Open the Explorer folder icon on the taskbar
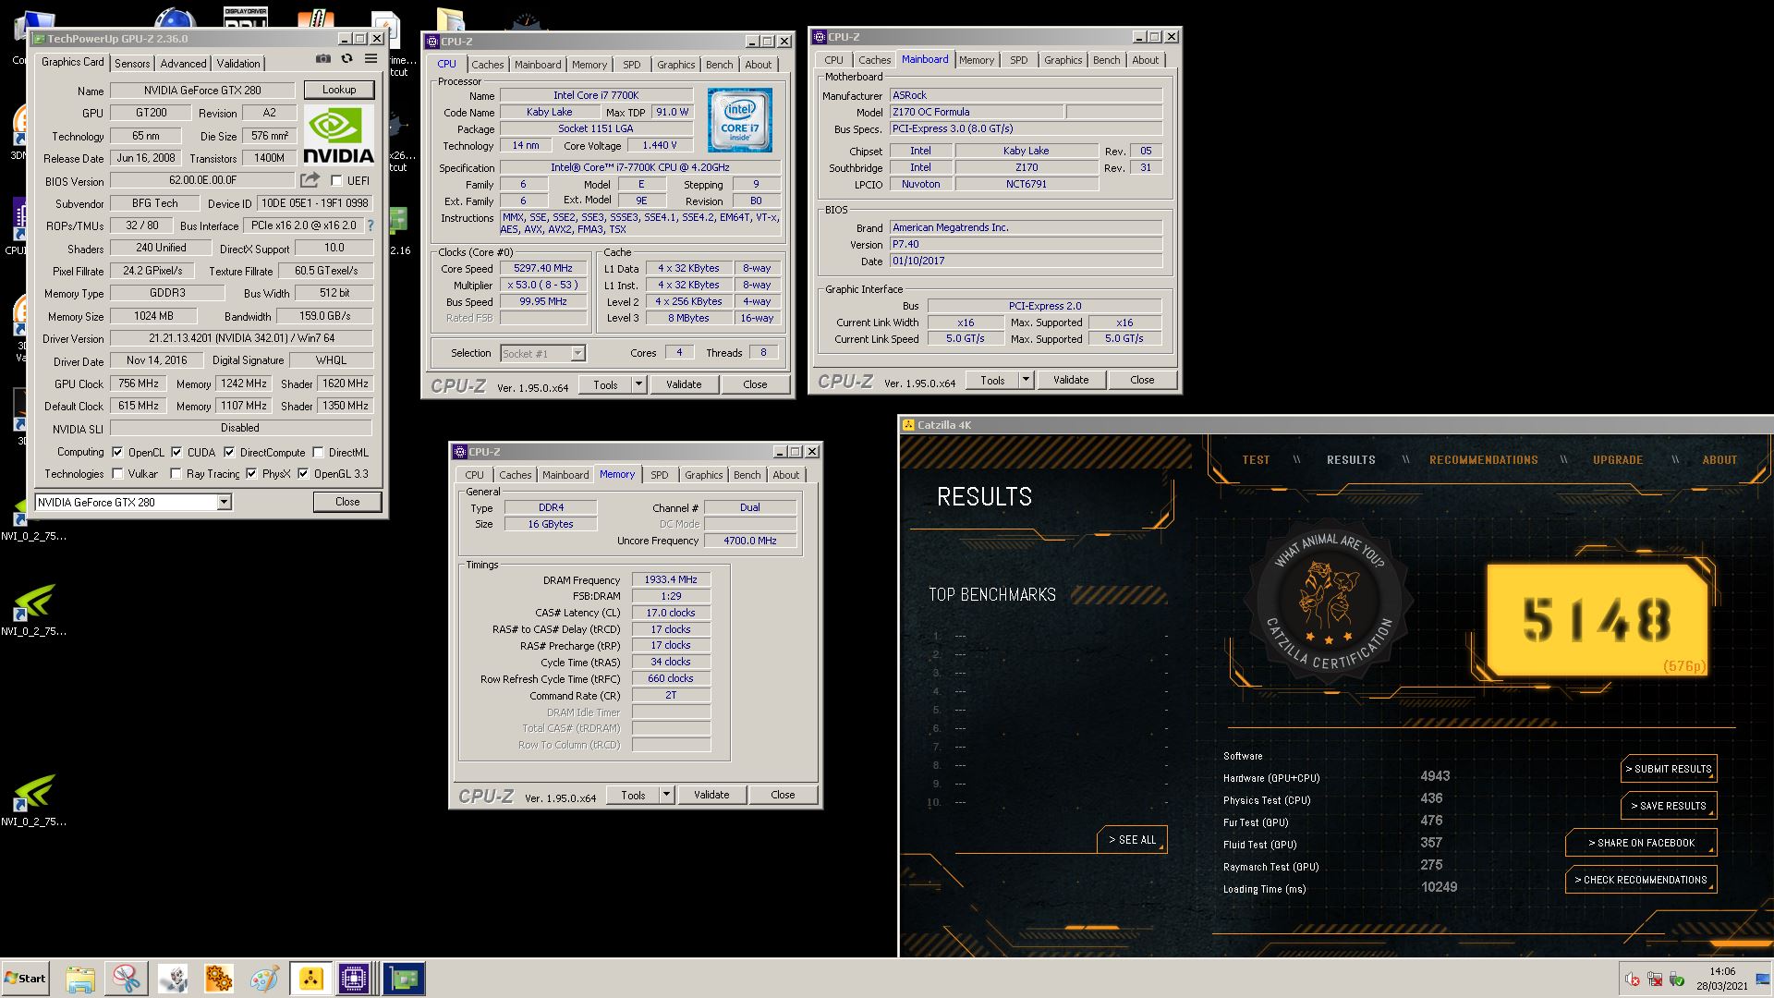This screenshot has width=1774, height=998. [x=80, y=979]
